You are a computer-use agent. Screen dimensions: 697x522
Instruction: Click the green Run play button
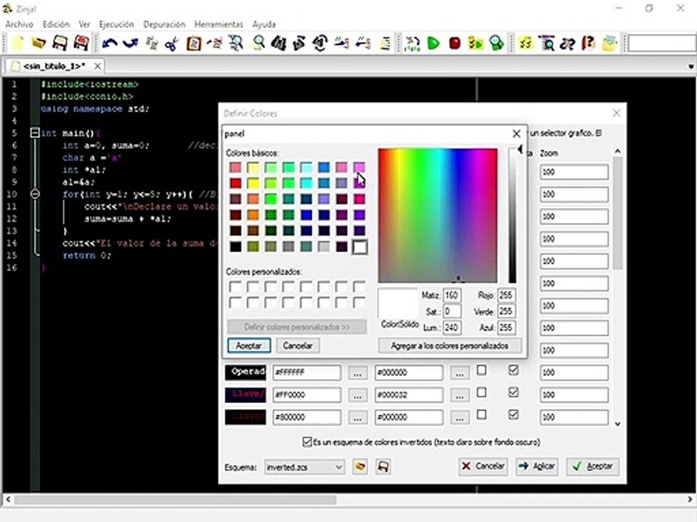(433, 43)
